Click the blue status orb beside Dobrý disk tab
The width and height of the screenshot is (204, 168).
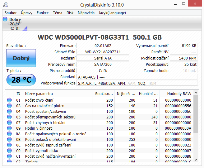pos(5,19)
